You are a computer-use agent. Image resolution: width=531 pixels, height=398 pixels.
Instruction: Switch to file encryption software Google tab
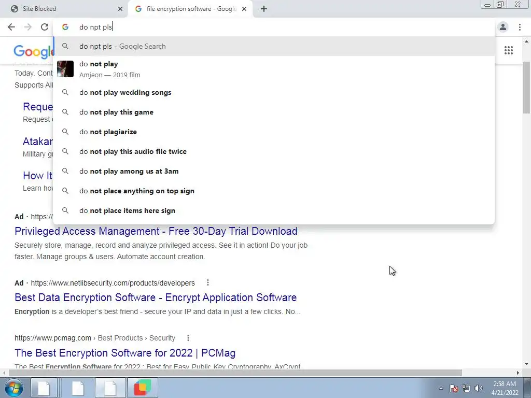(x=190, y=9)
